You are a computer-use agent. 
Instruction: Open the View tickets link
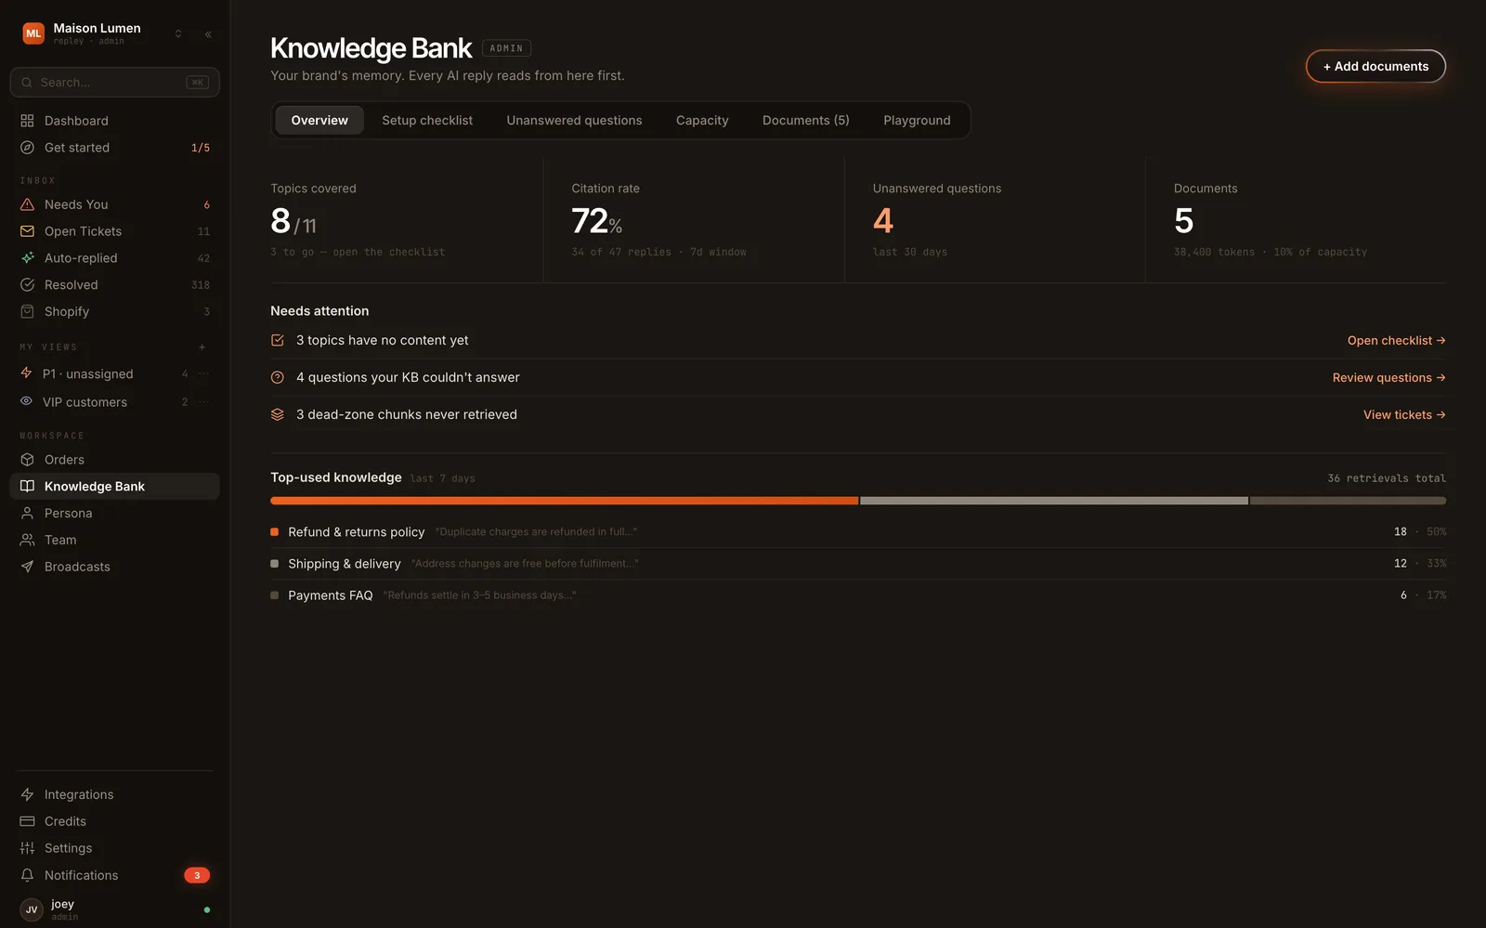[x=1404, y=415]
